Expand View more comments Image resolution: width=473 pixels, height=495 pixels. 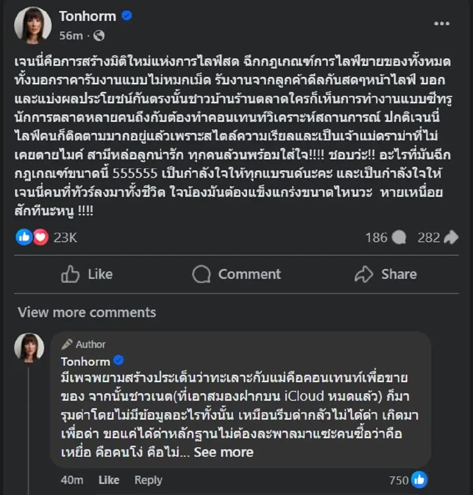point(87,312)
